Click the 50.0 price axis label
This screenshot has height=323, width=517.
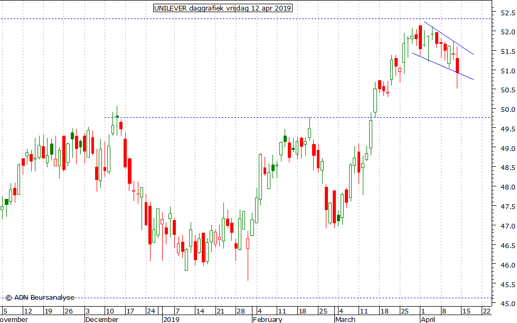point(508,109)
